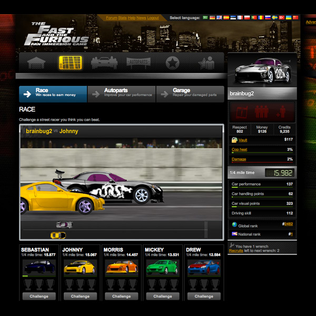Open the crew and car icon

pyautogui.click(x=104, y=63)
